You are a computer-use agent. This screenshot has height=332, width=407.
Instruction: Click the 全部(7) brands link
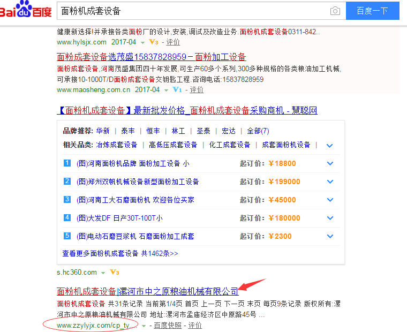coord(258,131)
